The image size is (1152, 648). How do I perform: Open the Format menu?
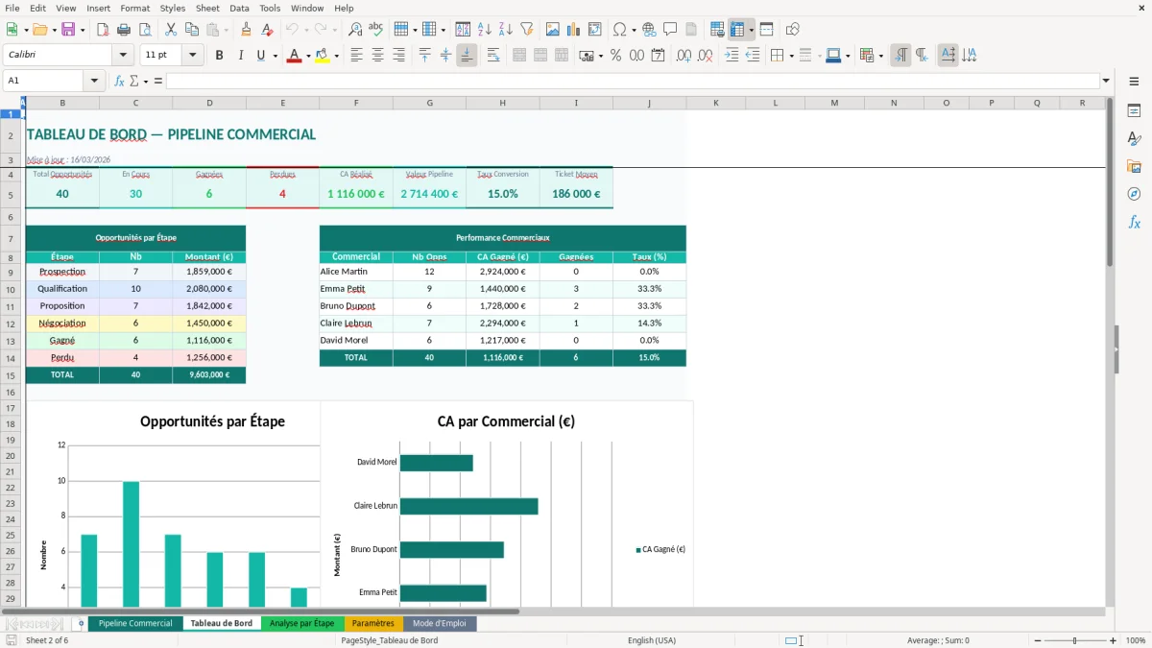tap(134, 8)
